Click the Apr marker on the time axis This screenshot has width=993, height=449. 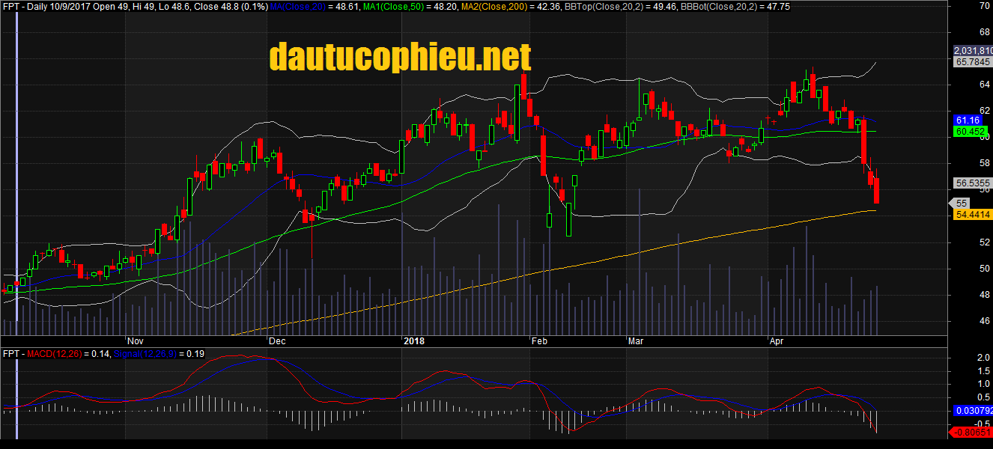pyautogui.click(x=777, y=340)
